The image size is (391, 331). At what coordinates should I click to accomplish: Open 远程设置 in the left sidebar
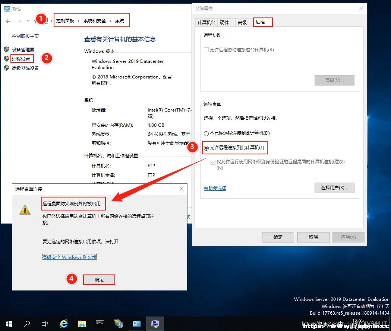tap(21, 59)
